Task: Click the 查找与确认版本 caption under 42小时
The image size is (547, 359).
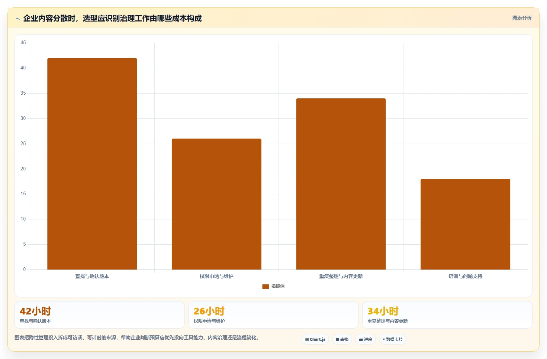Action: (x=35, y=321)
